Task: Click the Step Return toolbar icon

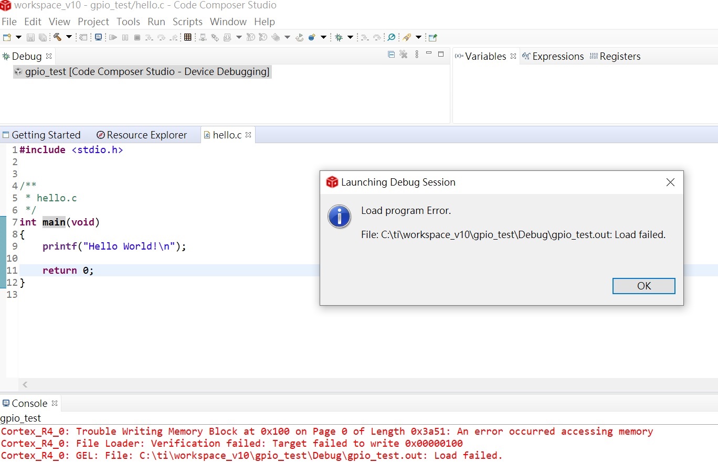Action: [174, 37]
